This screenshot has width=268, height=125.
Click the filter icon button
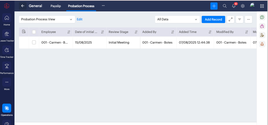point(239,19)
